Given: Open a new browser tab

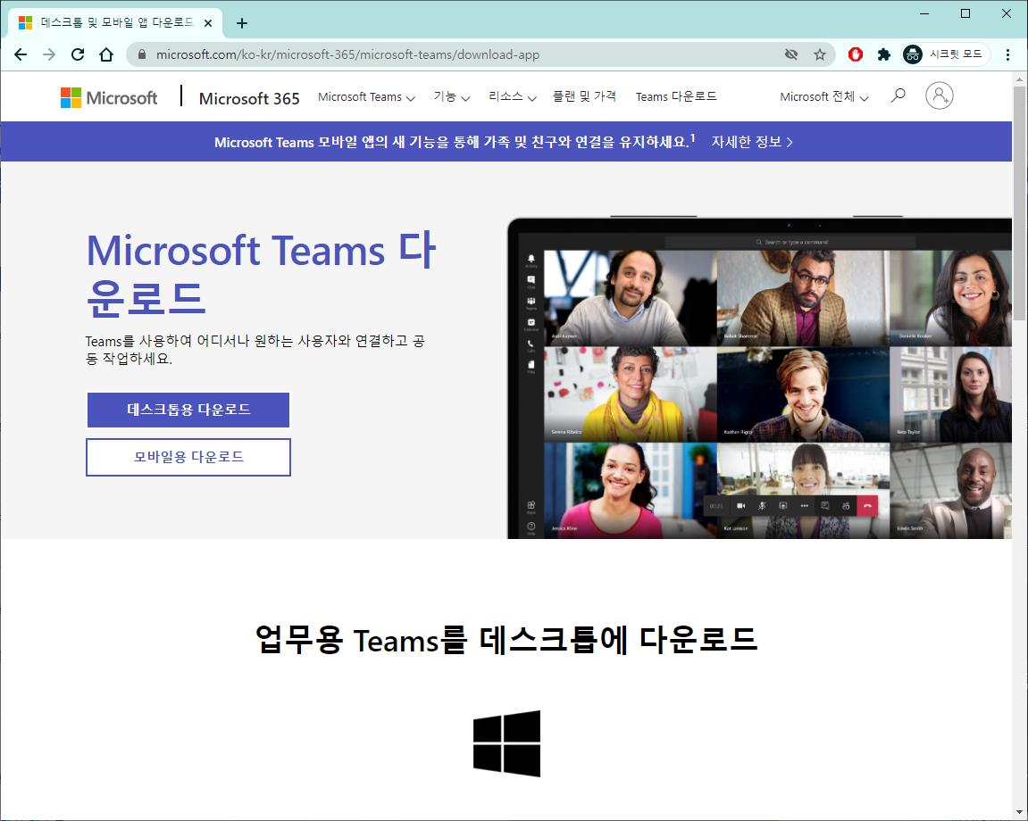Looking at the screenshot, I should [242, 23].
